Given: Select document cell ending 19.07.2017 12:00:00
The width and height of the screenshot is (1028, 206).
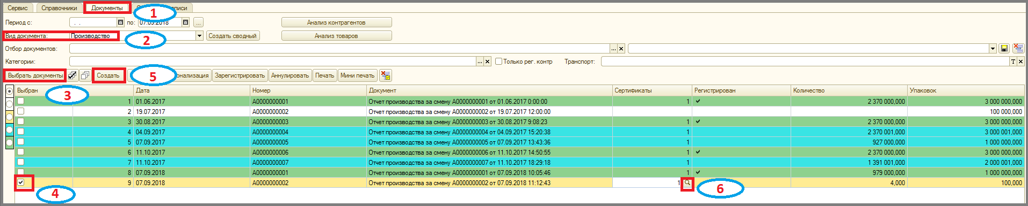Looking at the screenshot, I should pos(489,111).
